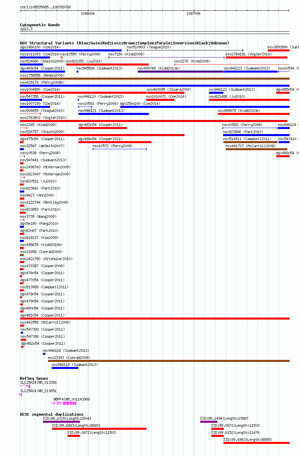
Task: Click nsv10561 (Perry2008) label
Action: tap(98, 104)
